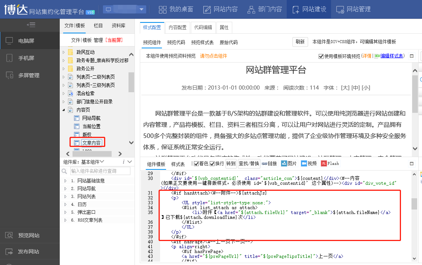Select 预览代码 sub-tab
The width and height of the screenshot is (422, 265).
176,42
